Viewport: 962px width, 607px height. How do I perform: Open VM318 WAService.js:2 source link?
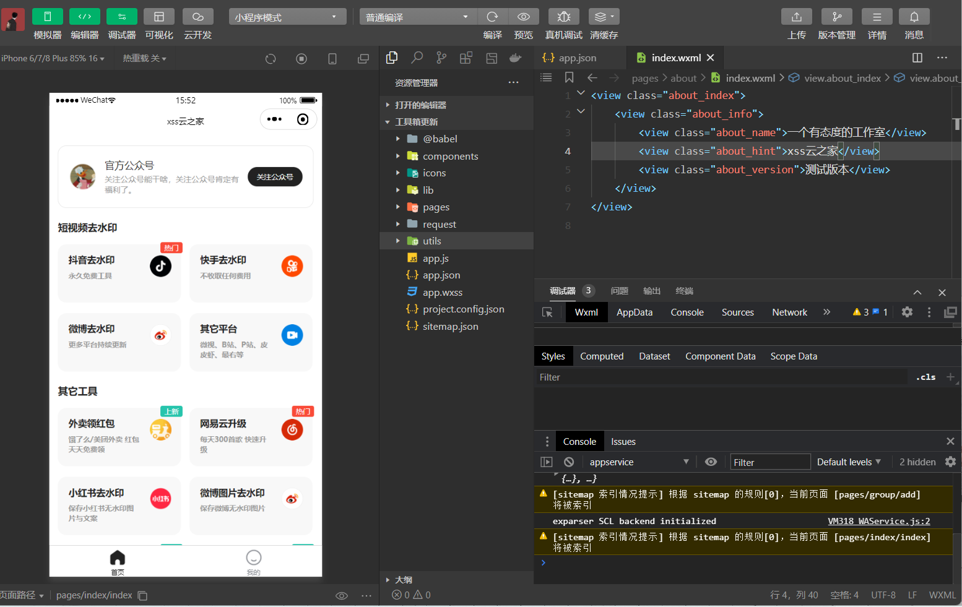(878, 521)
